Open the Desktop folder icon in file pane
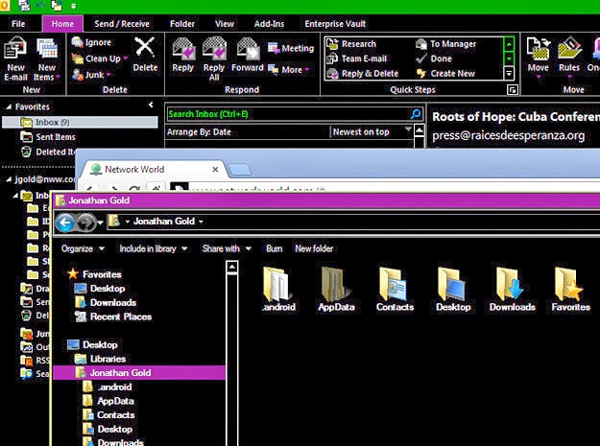Image resolution: width=600 pixels, height=446 pixels. click(x=453, y=283)
